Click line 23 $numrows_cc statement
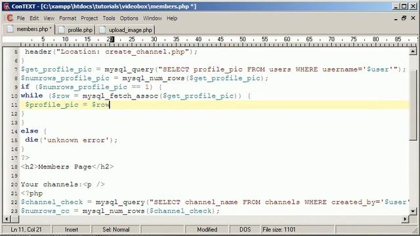The width and height of the screenshot is (420, 236). [120, 211]
